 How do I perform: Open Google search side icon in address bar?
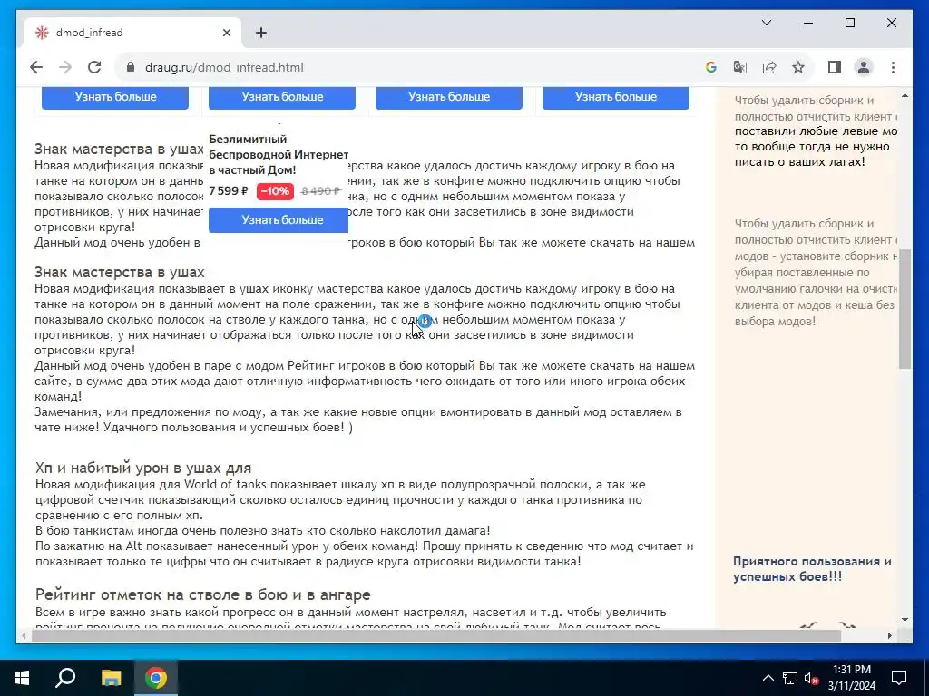[x=711, y=67]
